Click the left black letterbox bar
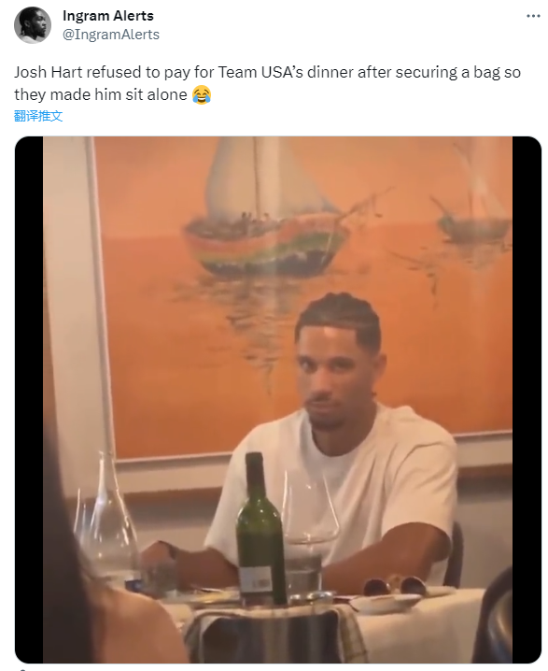This screenshot has width=548, height=671. click(29, 400)
